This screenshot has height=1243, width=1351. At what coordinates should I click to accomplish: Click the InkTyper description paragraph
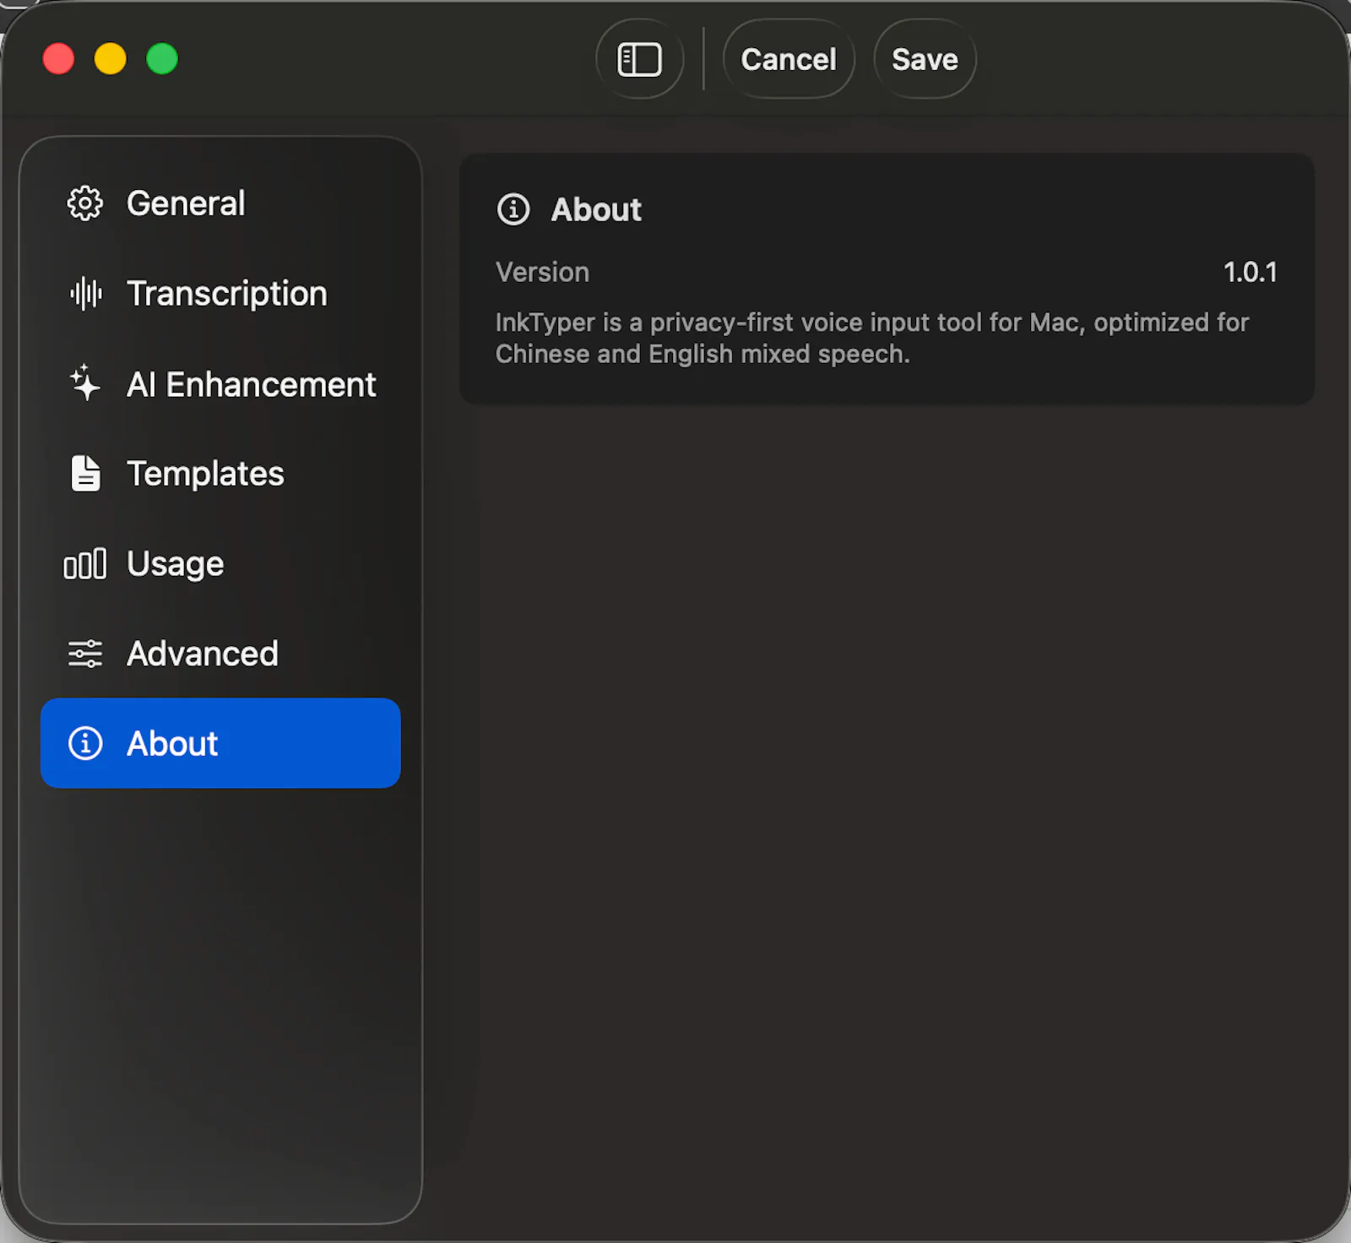[871, 338]
